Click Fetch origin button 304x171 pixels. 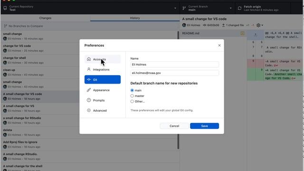tap(263, 8)
